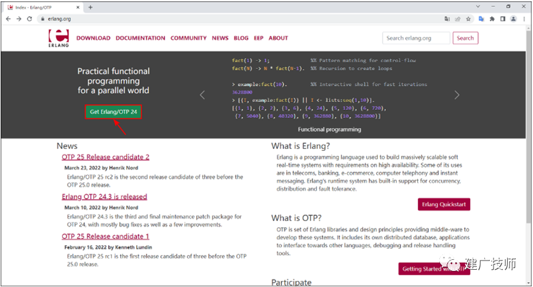Click the What is Erlang? heading
Image resolution: width=533 pixels, height=287 pixels.
point(301,146)
